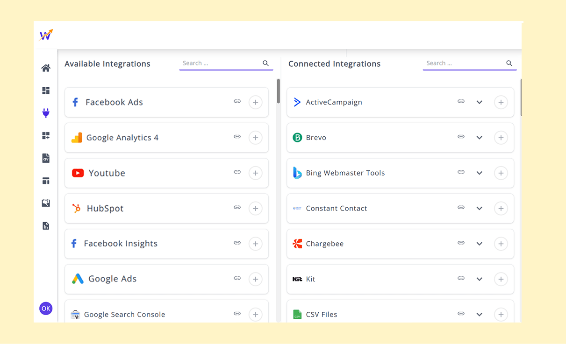
Task: Click the Connected Integrations search field
Action: click(464, 63)
